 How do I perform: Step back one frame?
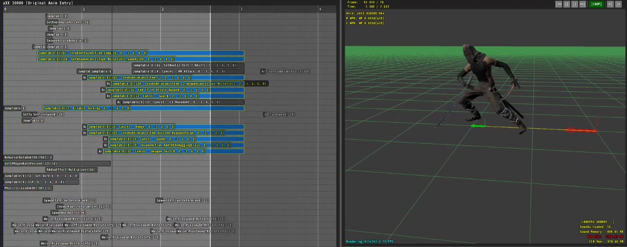coord(610,4)
